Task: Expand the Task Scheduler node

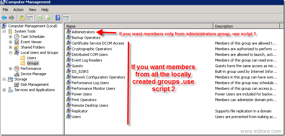Action: (11, 37)
